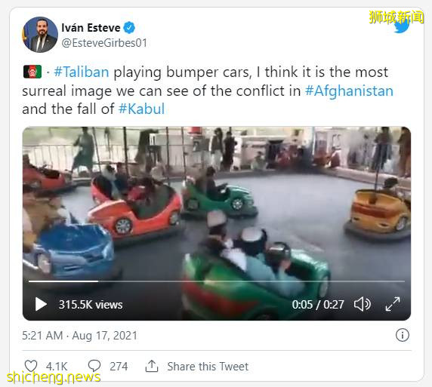
Task: Click the blue verified badge
Action: tap(129, 28)
